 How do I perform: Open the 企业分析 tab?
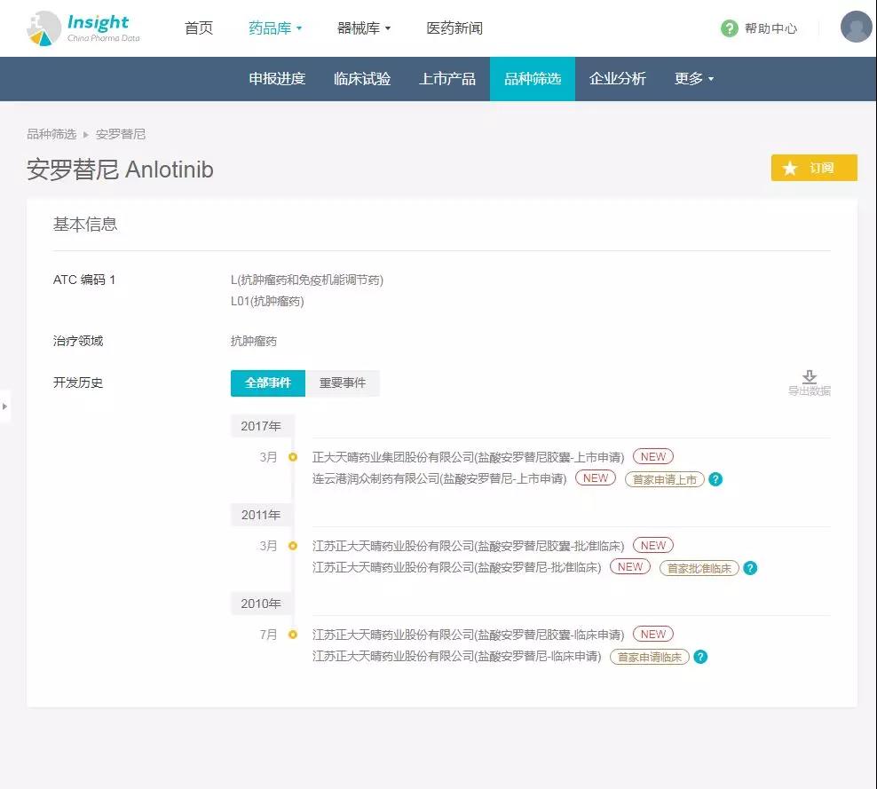(x=618, y=79)
